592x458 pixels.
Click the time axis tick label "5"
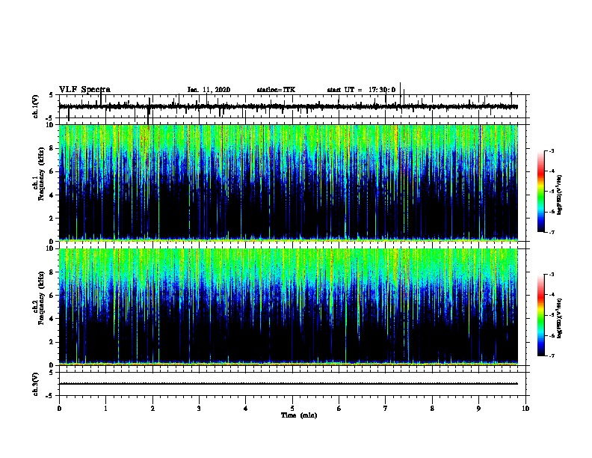(x=292, y=409)
